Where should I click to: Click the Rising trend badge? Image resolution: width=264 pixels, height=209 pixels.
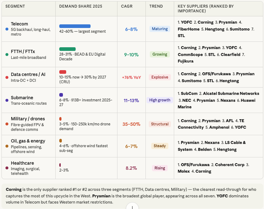160,168
